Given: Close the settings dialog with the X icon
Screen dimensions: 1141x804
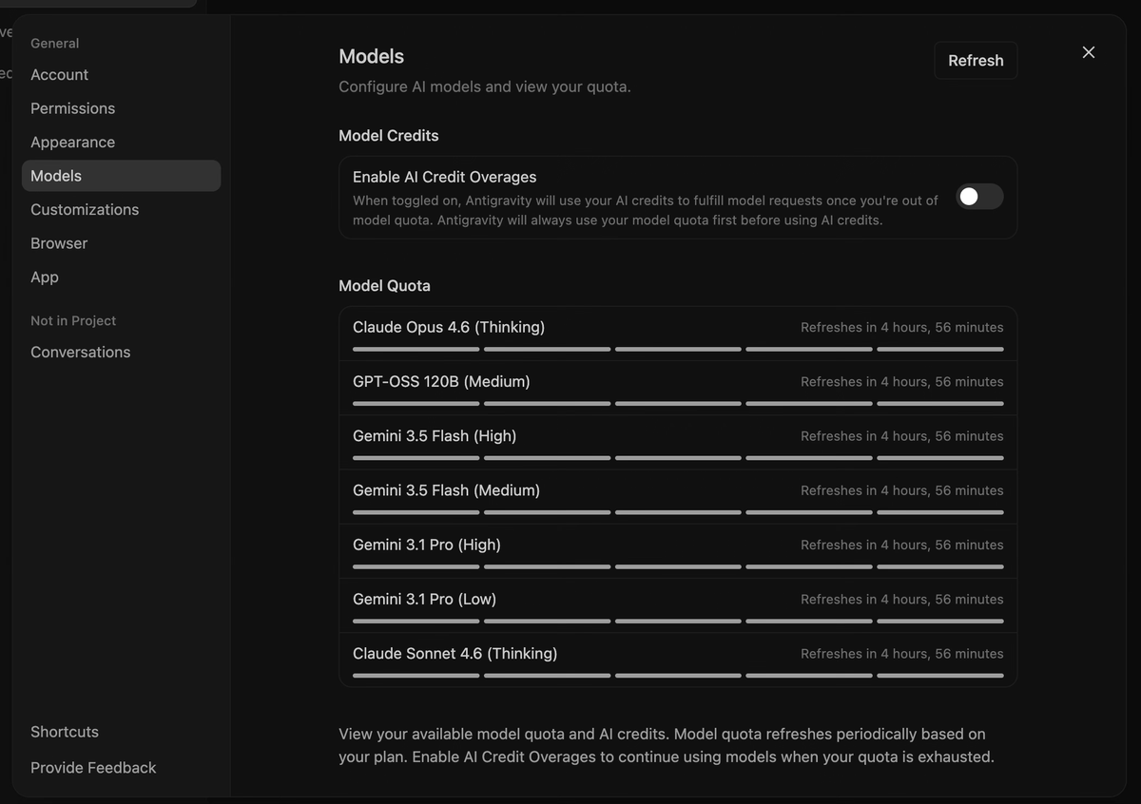Looking at the screenshot, I should coord(1089,52).
